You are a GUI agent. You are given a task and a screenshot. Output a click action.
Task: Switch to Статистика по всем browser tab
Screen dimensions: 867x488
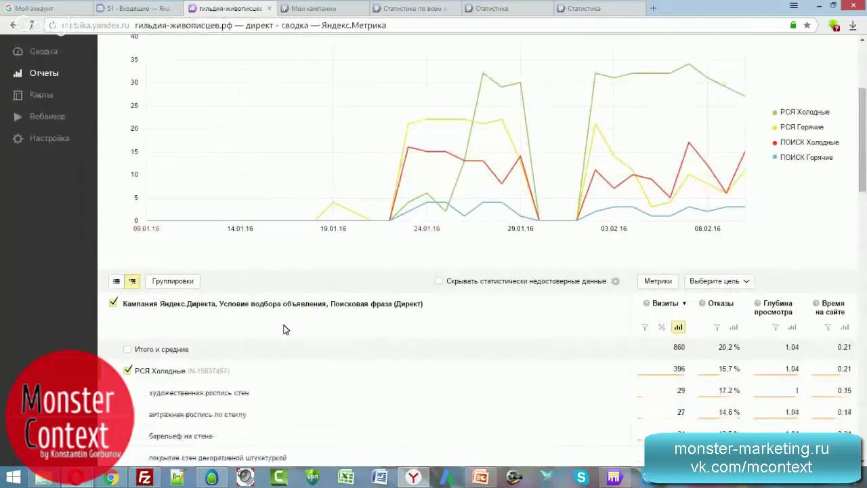(415, 8)
